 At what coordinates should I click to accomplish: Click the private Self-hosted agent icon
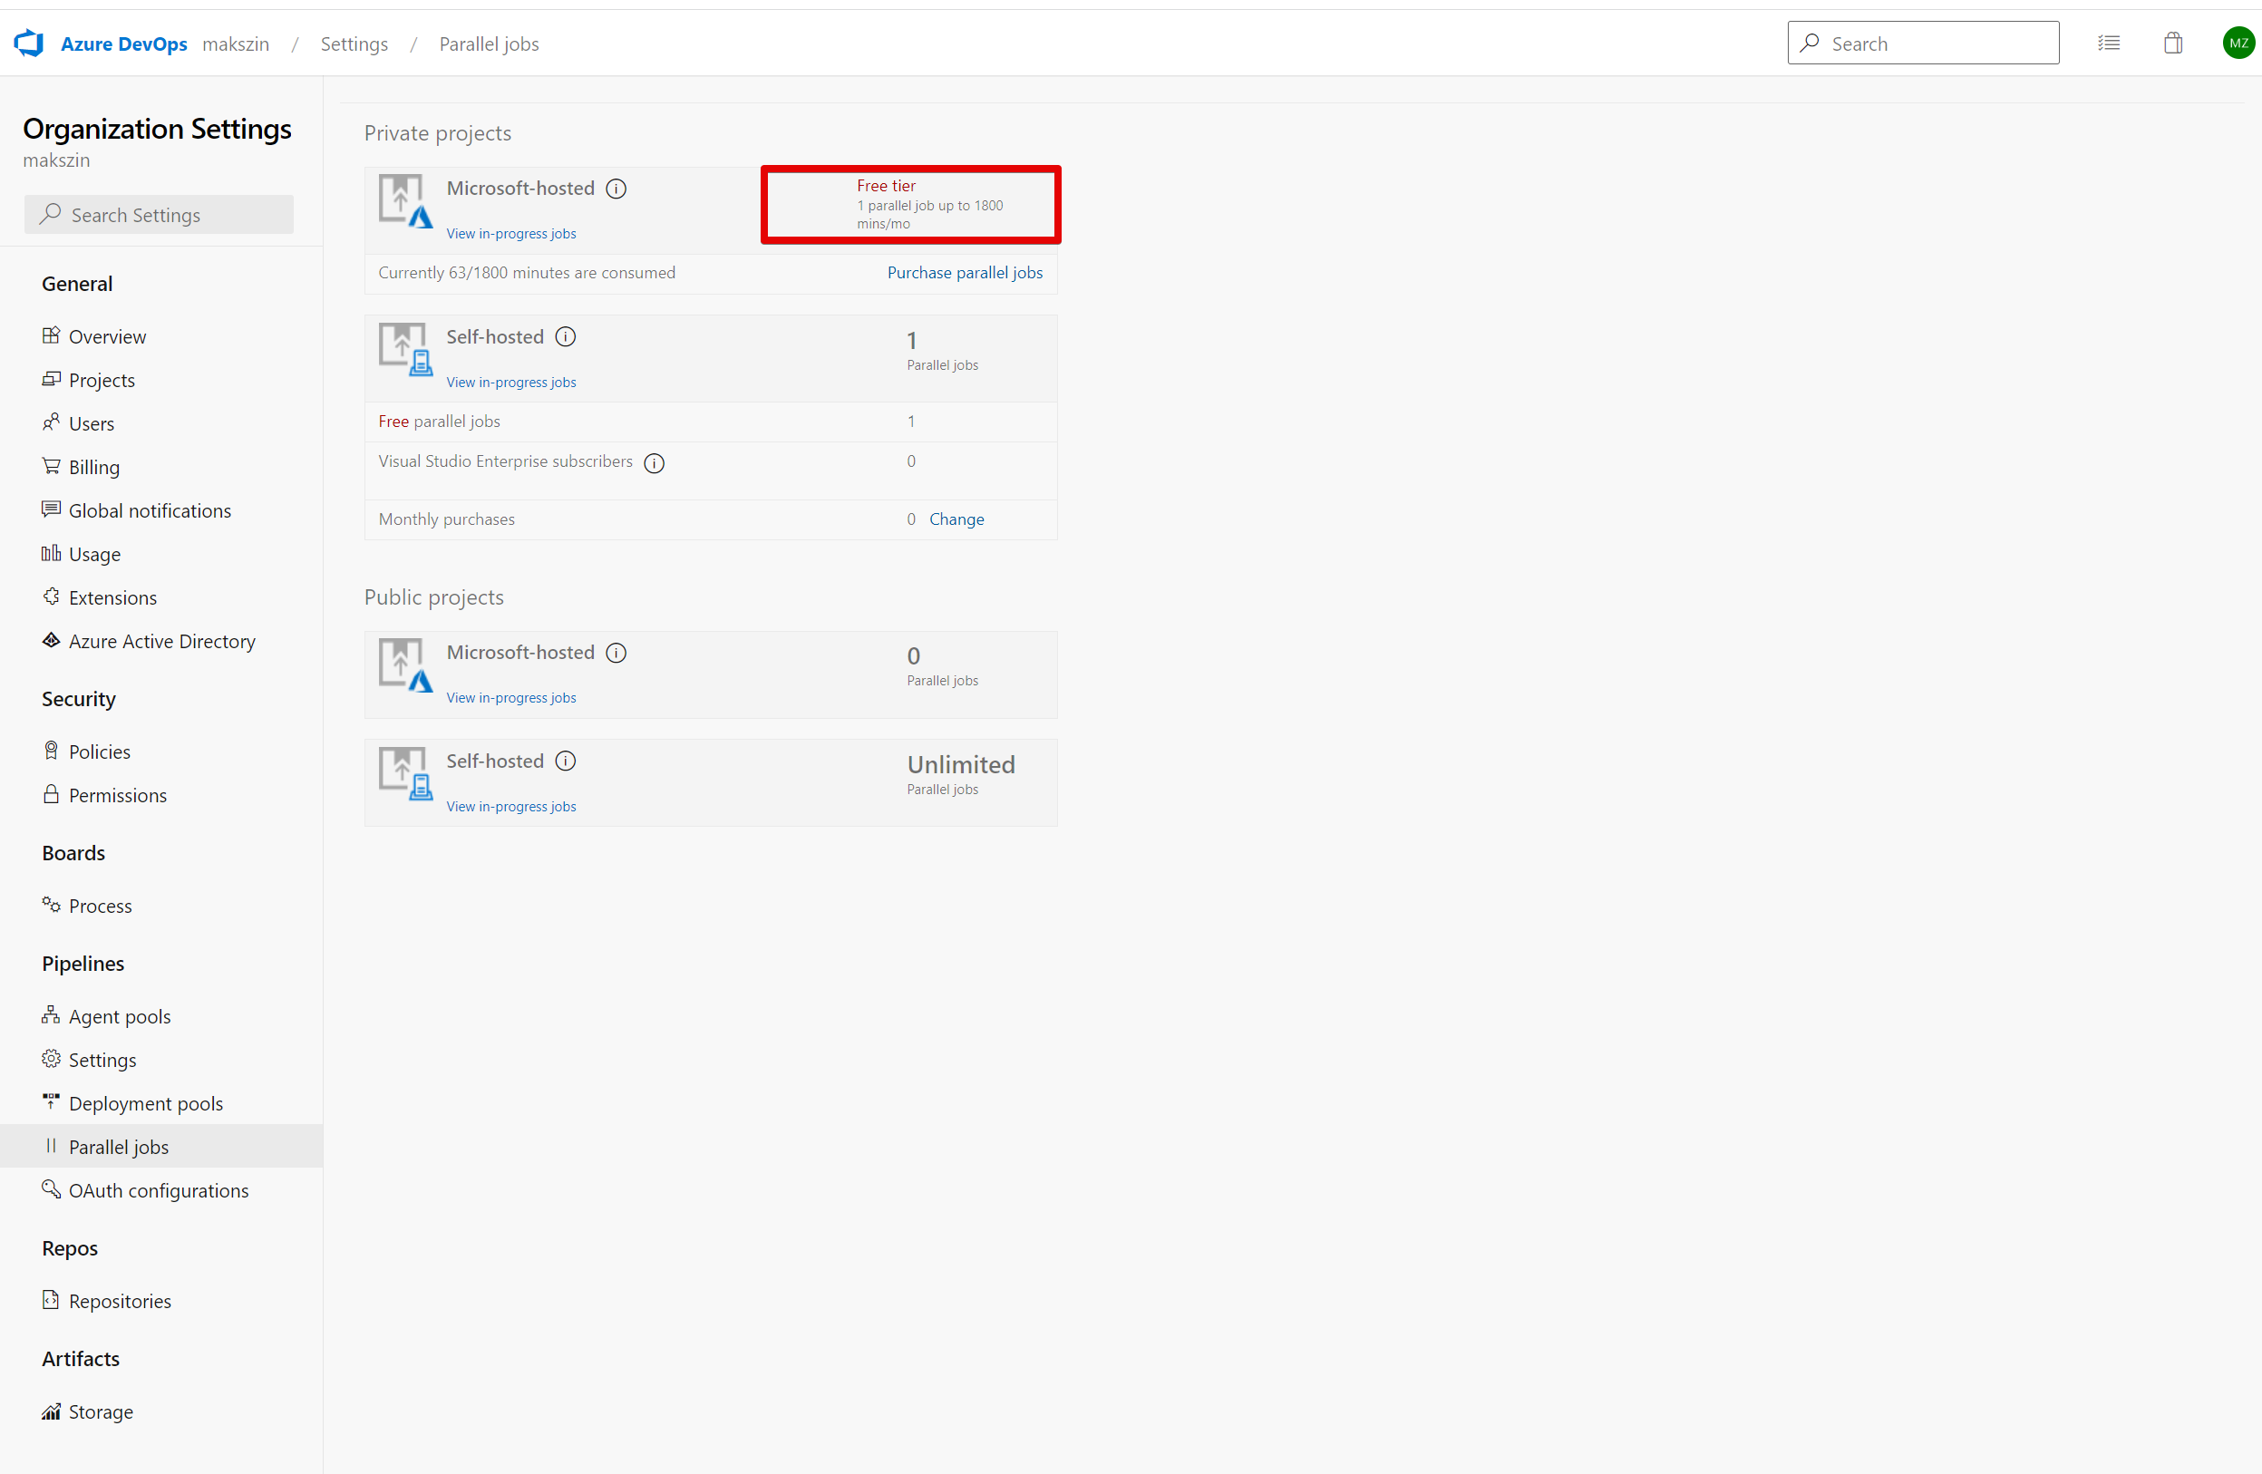tap(405, 350)
